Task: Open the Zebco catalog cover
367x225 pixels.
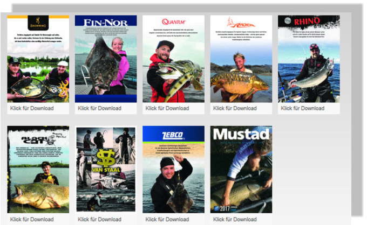Action: pos(173,170)
